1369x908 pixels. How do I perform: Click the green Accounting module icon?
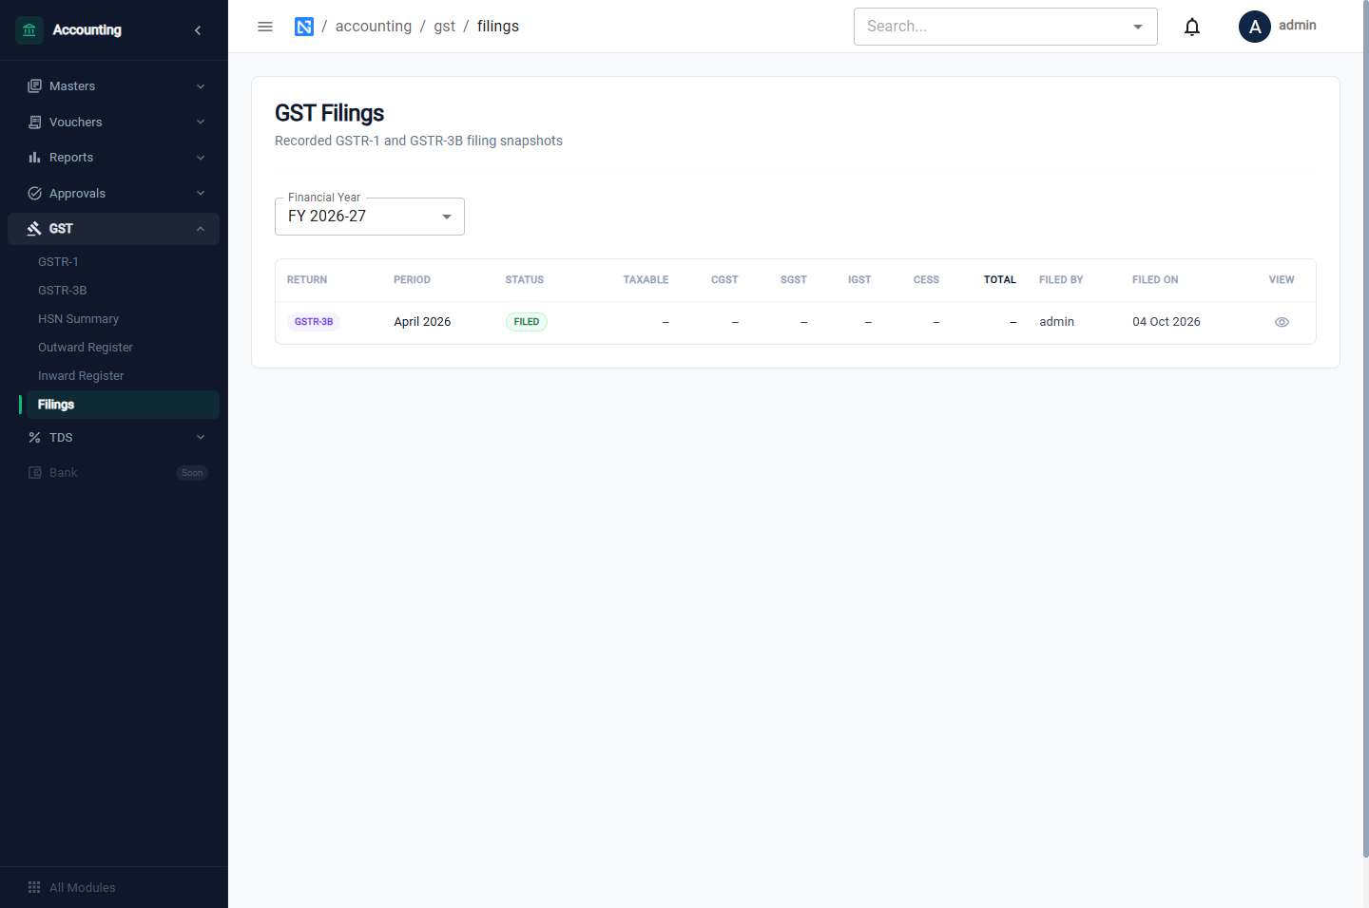point(29,30)
